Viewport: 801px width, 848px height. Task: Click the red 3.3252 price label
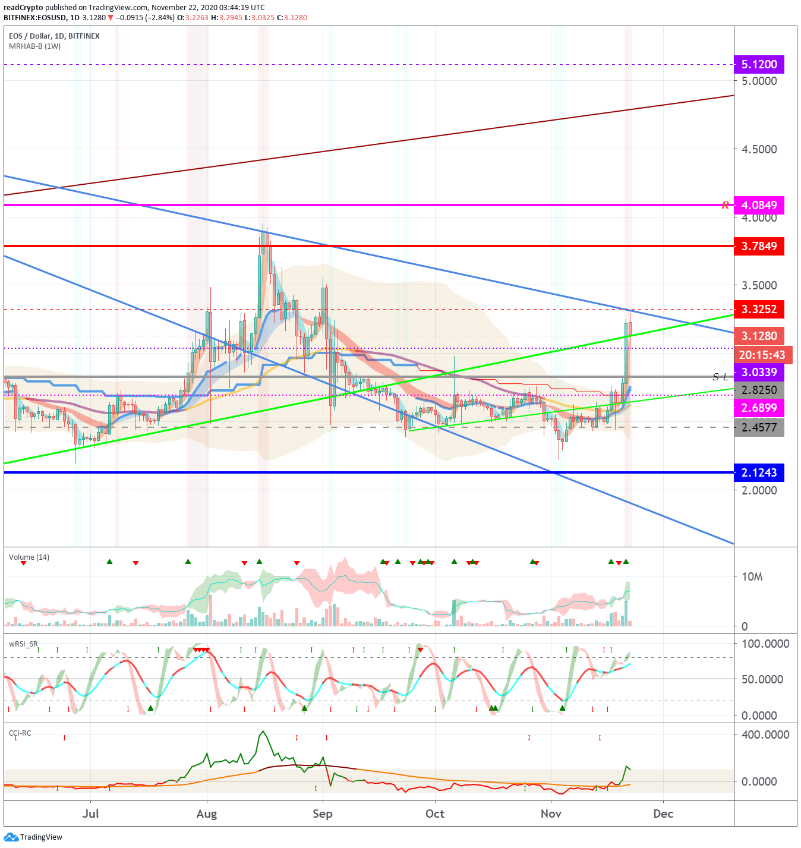pyautogui.click(x=759, y=309)
